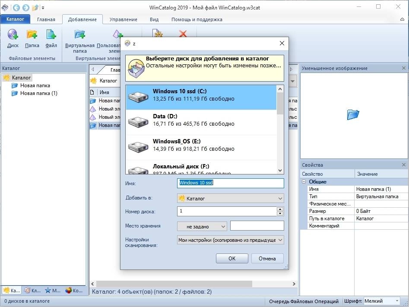Click the Имя text field in the dialog
409x307 pixels.
coord(230,183)
